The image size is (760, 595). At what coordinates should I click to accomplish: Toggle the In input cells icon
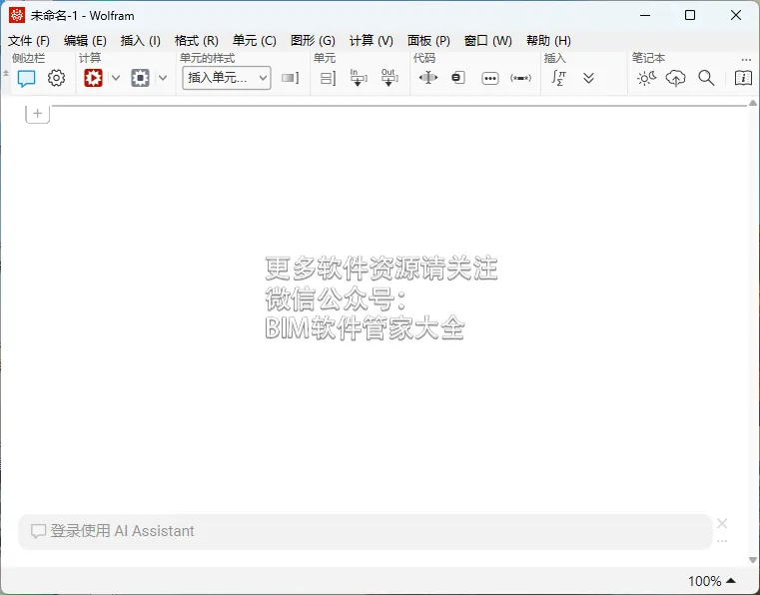(359, 78)
